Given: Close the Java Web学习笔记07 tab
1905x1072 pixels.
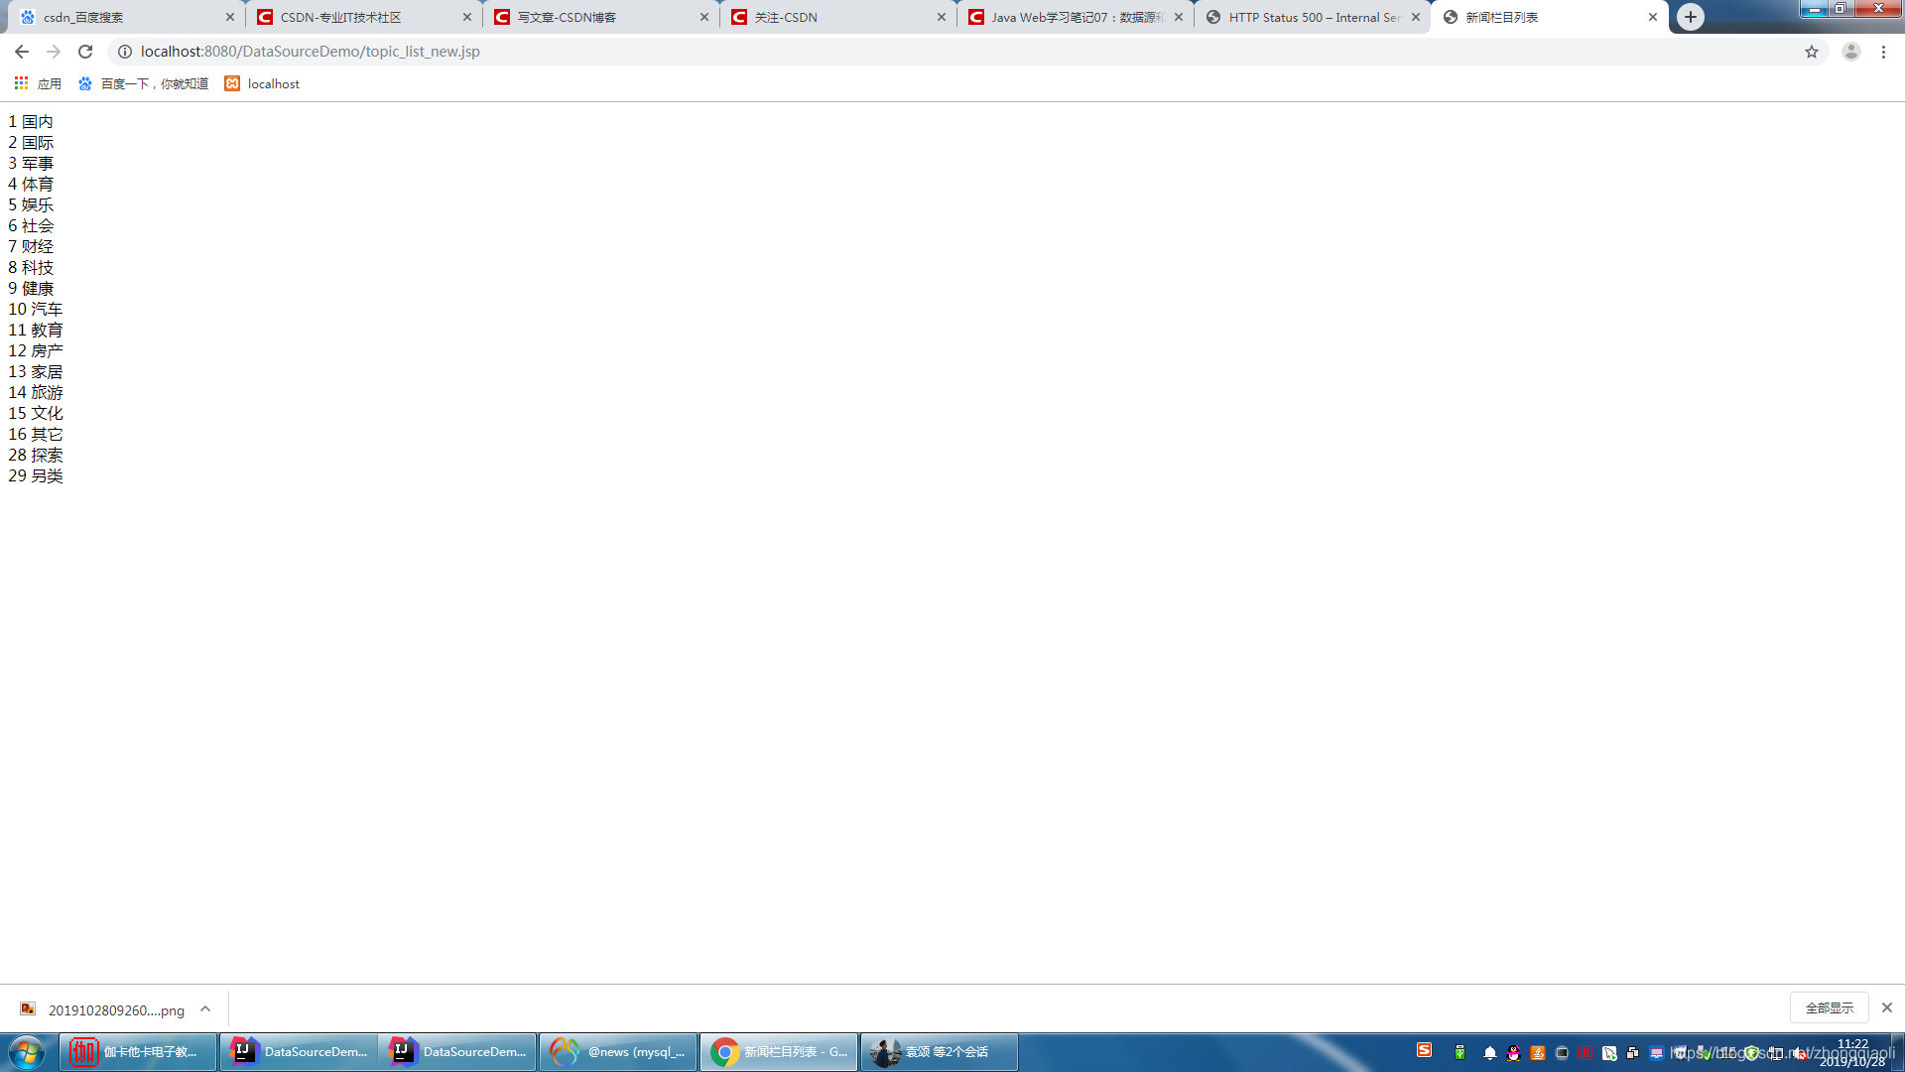Looking at the screenshot, I should [x=1179, y=17].
